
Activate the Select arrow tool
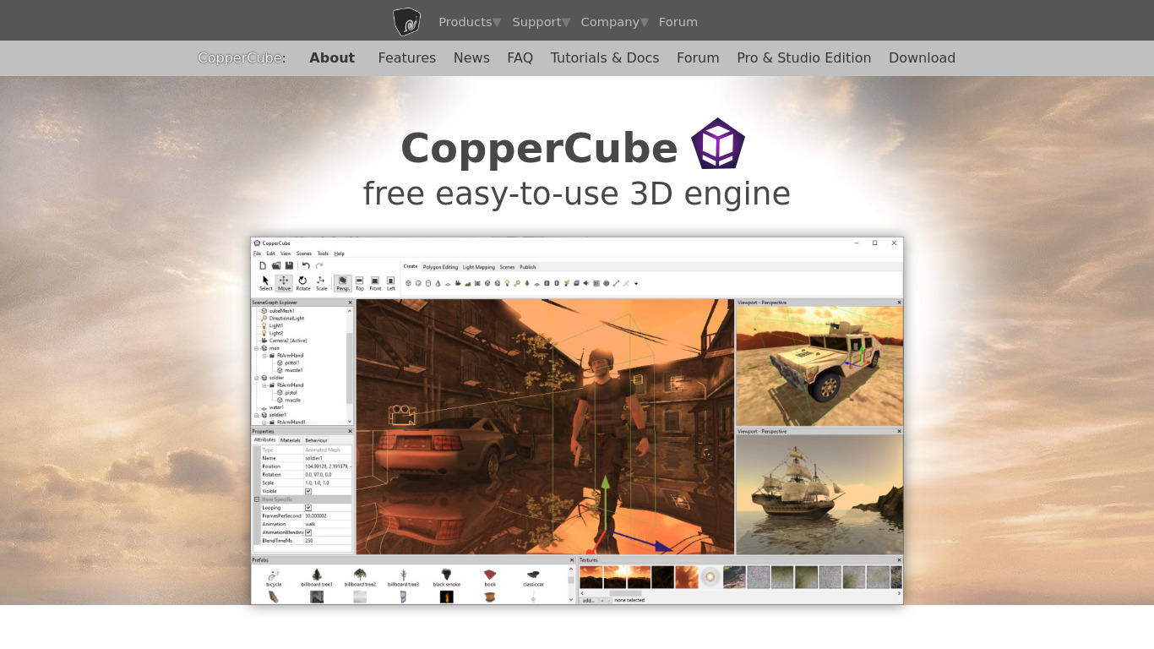click(x=265, y=283)
